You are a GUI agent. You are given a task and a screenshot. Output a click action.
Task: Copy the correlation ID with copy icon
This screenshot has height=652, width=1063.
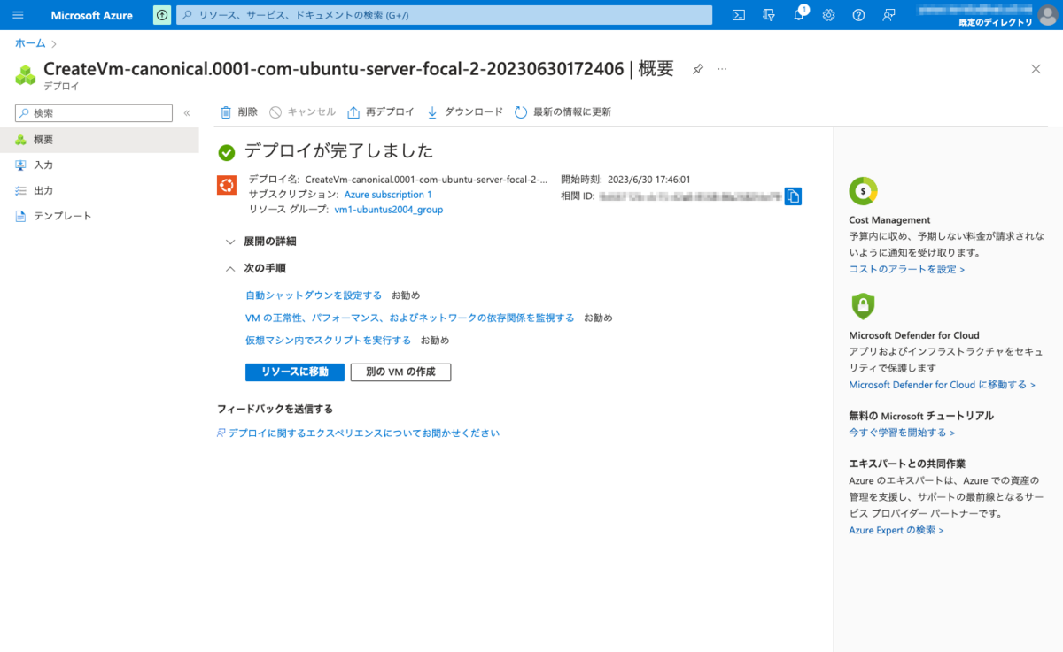pyautogui.click(x=793, y=196)
